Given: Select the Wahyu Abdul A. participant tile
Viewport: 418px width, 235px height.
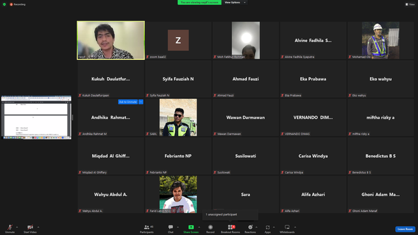Looking at the screenshot, I should pos(110,195).
